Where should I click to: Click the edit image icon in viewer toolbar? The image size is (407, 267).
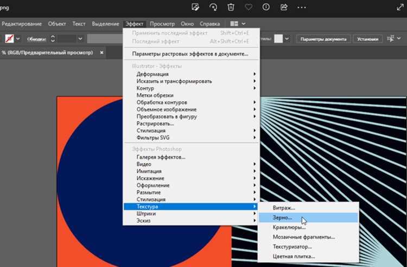pos(195,7)
